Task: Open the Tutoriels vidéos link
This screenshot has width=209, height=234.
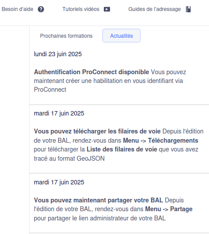Action: (x=86, y=9)
